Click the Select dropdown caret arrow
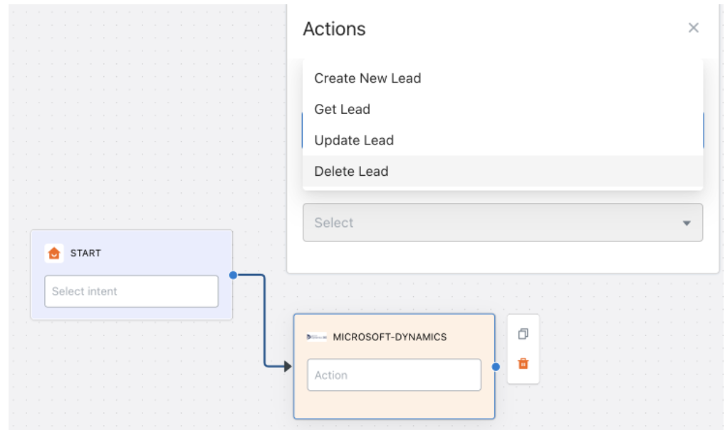725x430 pixels. click(x=687, y=223)
